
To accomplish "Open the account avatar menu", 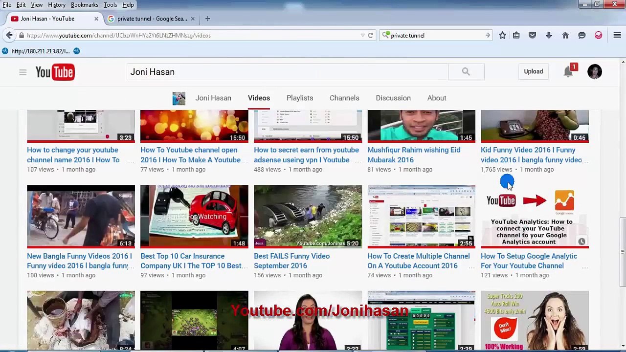I will click(x=595, y=72).
